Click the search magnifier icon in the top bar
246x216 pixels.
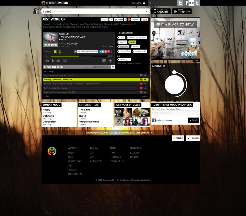(150, 3)
